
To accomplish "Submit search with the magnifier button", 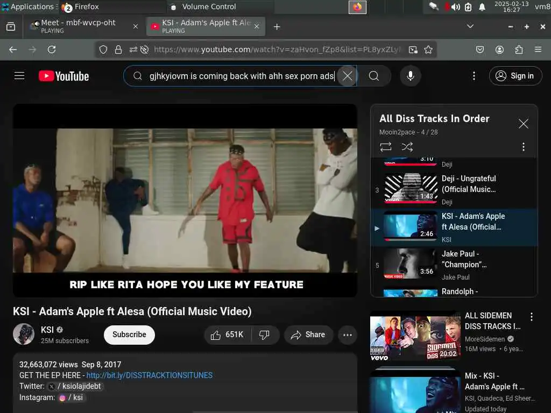I will [x=374, y=76].
